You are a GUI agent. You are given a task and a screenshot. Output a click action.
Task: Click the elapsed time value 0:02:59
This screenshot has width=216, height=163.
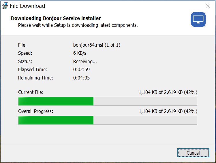(x=81, y=69)
